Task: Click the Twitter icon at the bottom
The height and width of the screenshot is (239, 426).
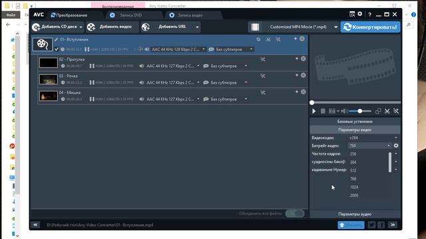Action: coord(371,224)
